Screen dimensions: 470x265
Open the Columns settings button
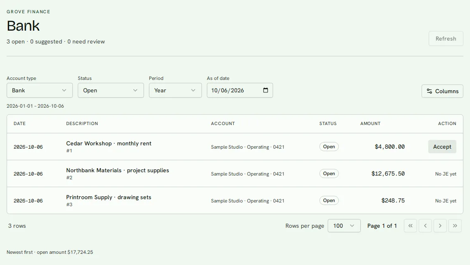tap(442, 91)
